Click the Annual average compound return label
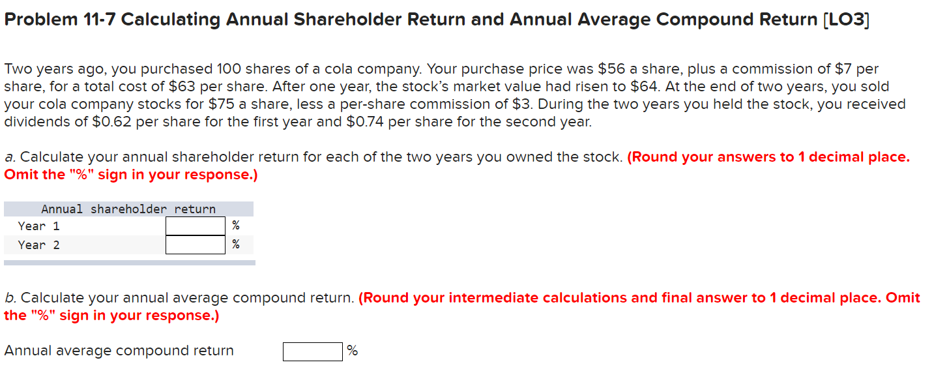The image size is (947, 386). click(117, 350)
